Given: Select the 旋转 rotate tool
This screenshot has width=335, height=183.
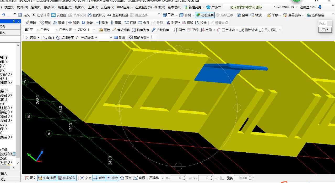Looking at the screenshot, I should [87, 23].
